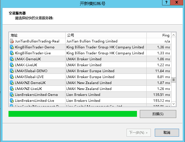Click the 11.64 ms ping value
This screenshot has height=142, width=185.
(x=163, y=71)
